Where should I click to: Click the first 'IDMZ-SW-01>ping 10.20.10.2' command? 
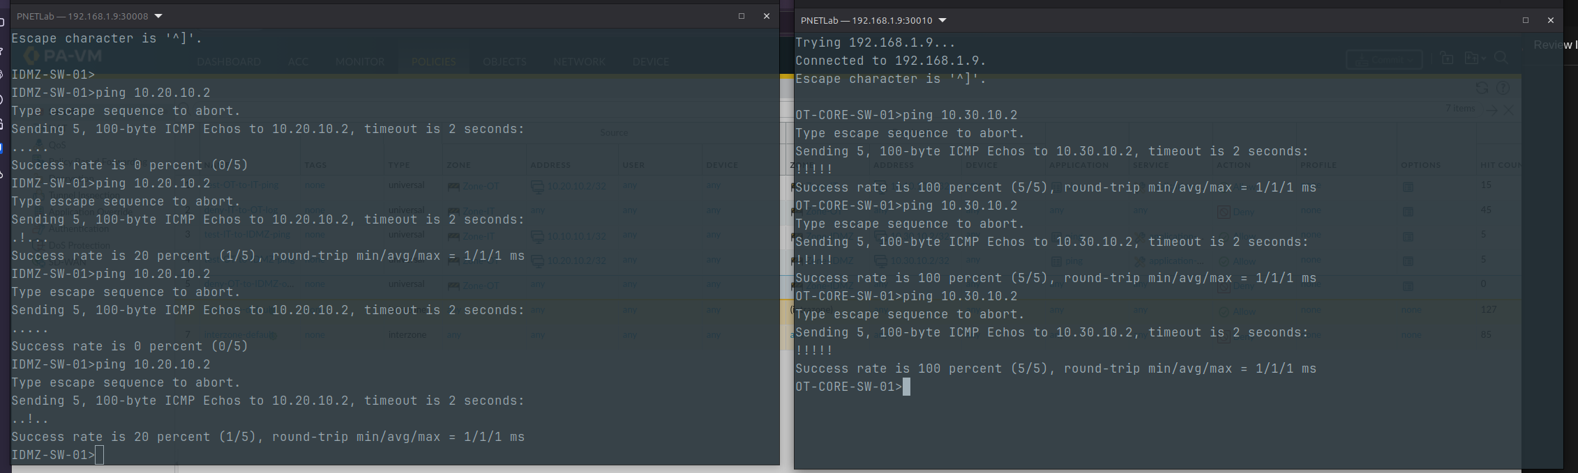click(x=111, y=93)
